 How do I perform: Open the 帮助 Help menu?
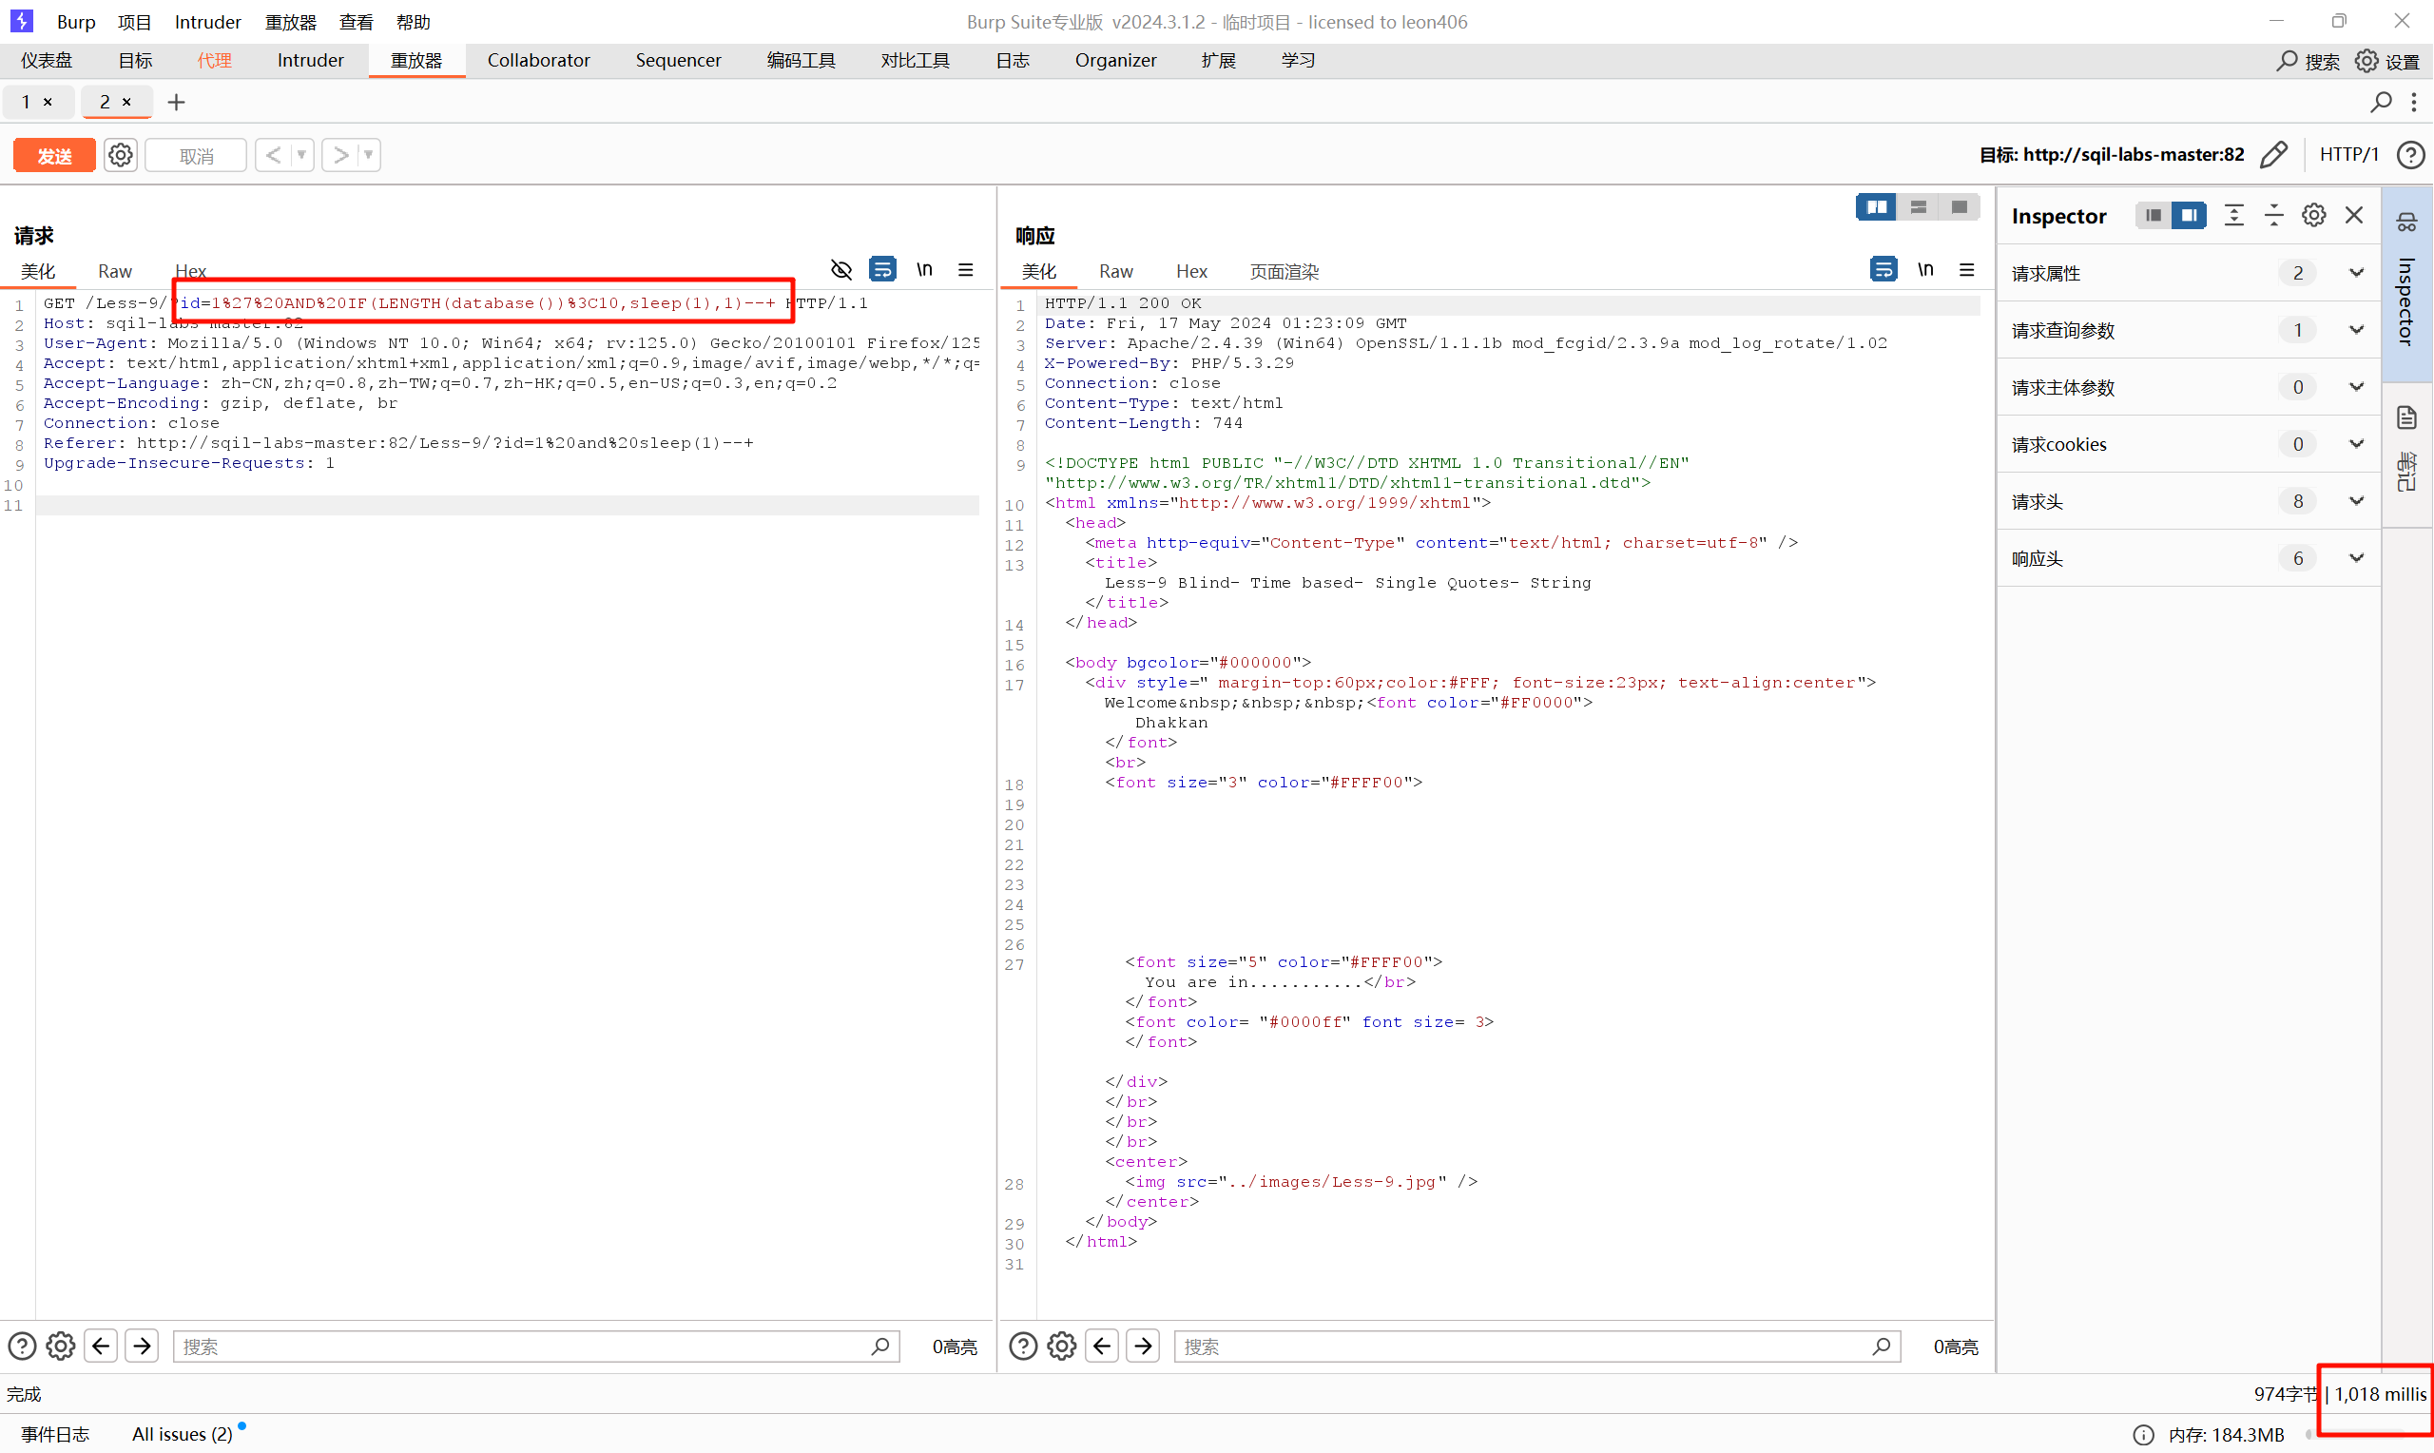[413, 22]
